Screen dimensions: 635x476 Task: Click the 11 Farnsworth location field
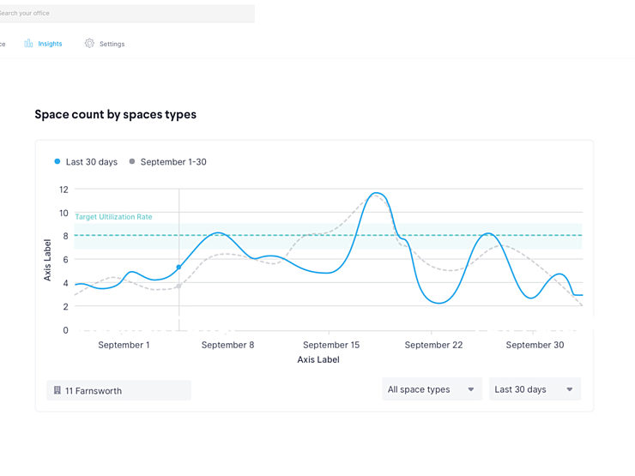pyautogui.click(x=118, y=390)
